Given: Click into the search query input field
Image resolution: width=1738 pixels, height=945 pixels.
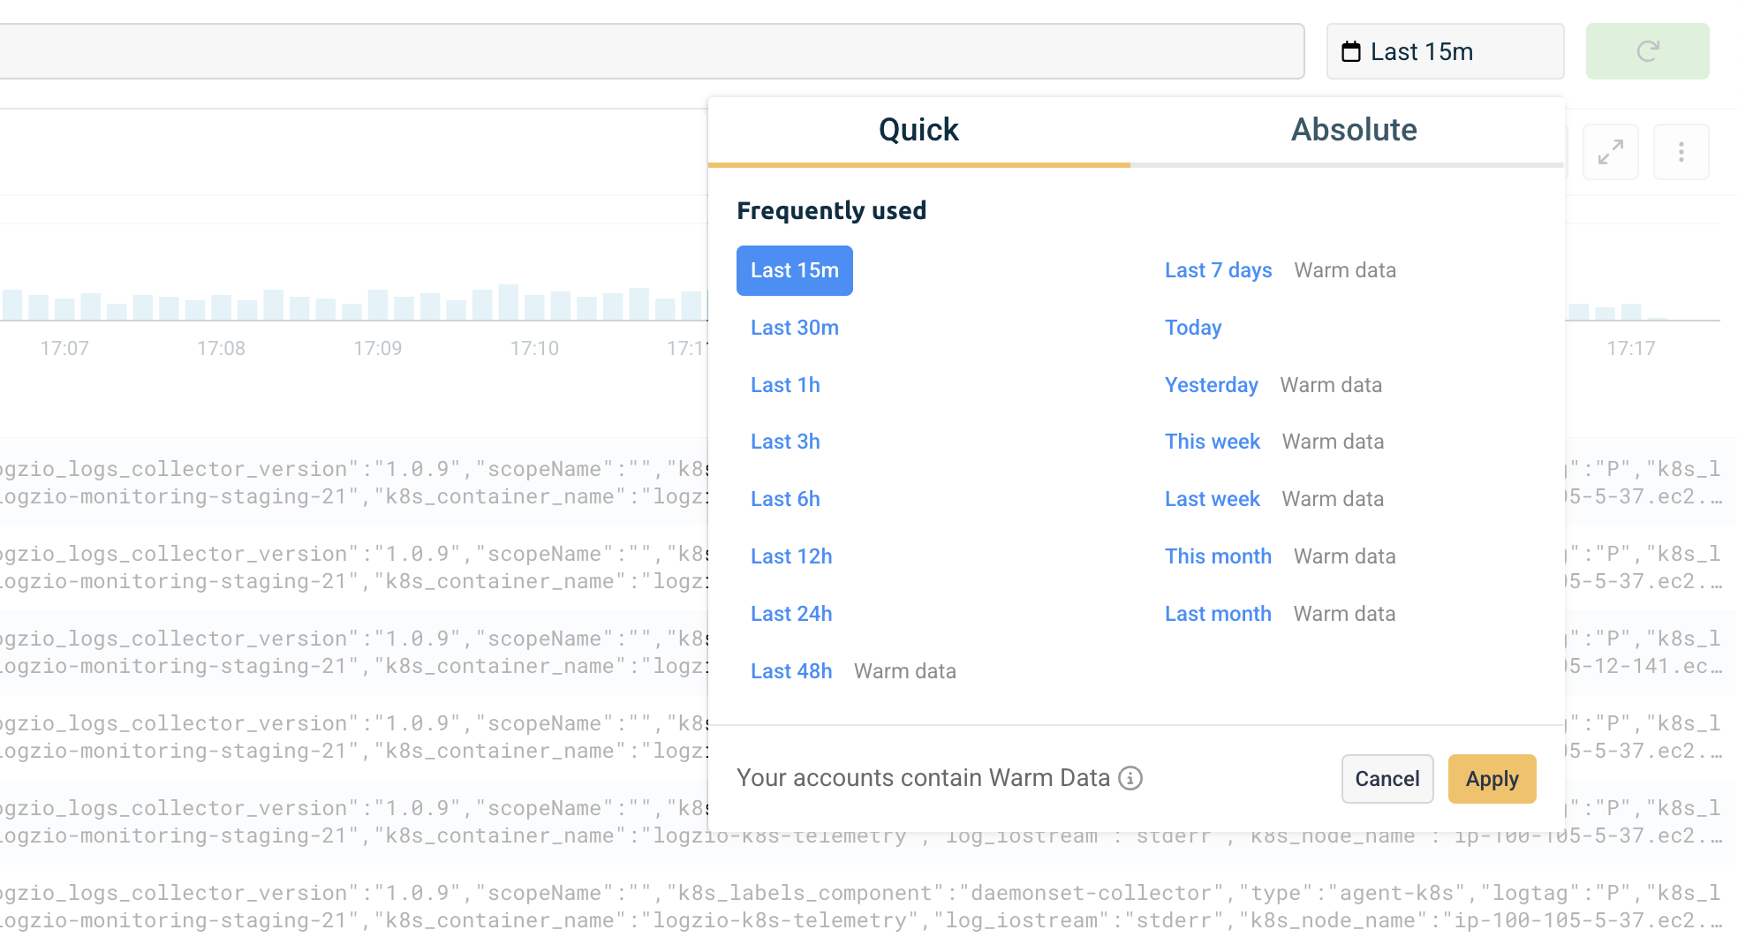Looking at the screenshot, I should pos(652,51).
